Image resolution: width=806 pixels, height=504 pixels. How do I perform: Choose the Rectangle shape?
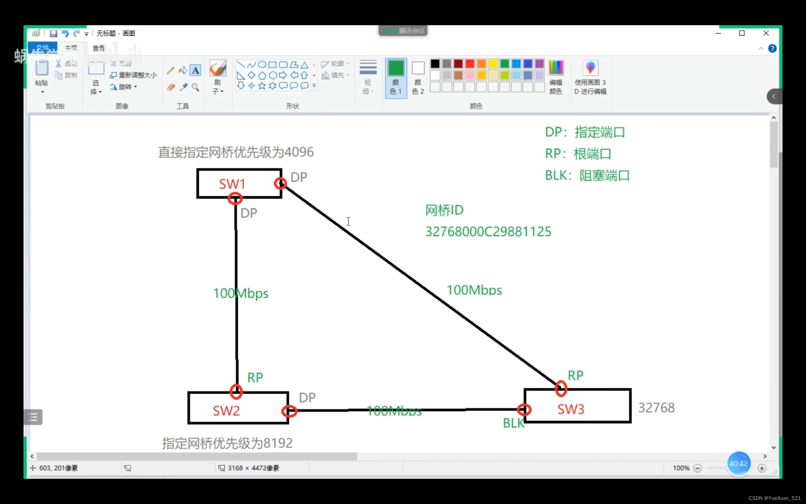pyautogui.click(x=272, y=65)
